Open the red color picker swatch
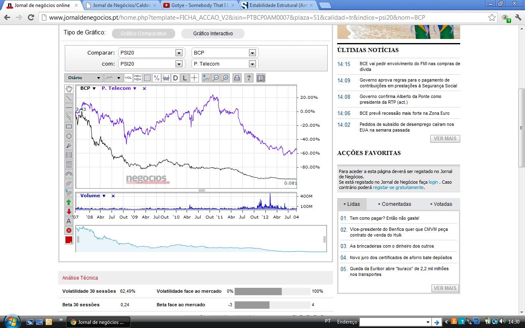This screenshot has height=328, width=525. pos(69,240)
